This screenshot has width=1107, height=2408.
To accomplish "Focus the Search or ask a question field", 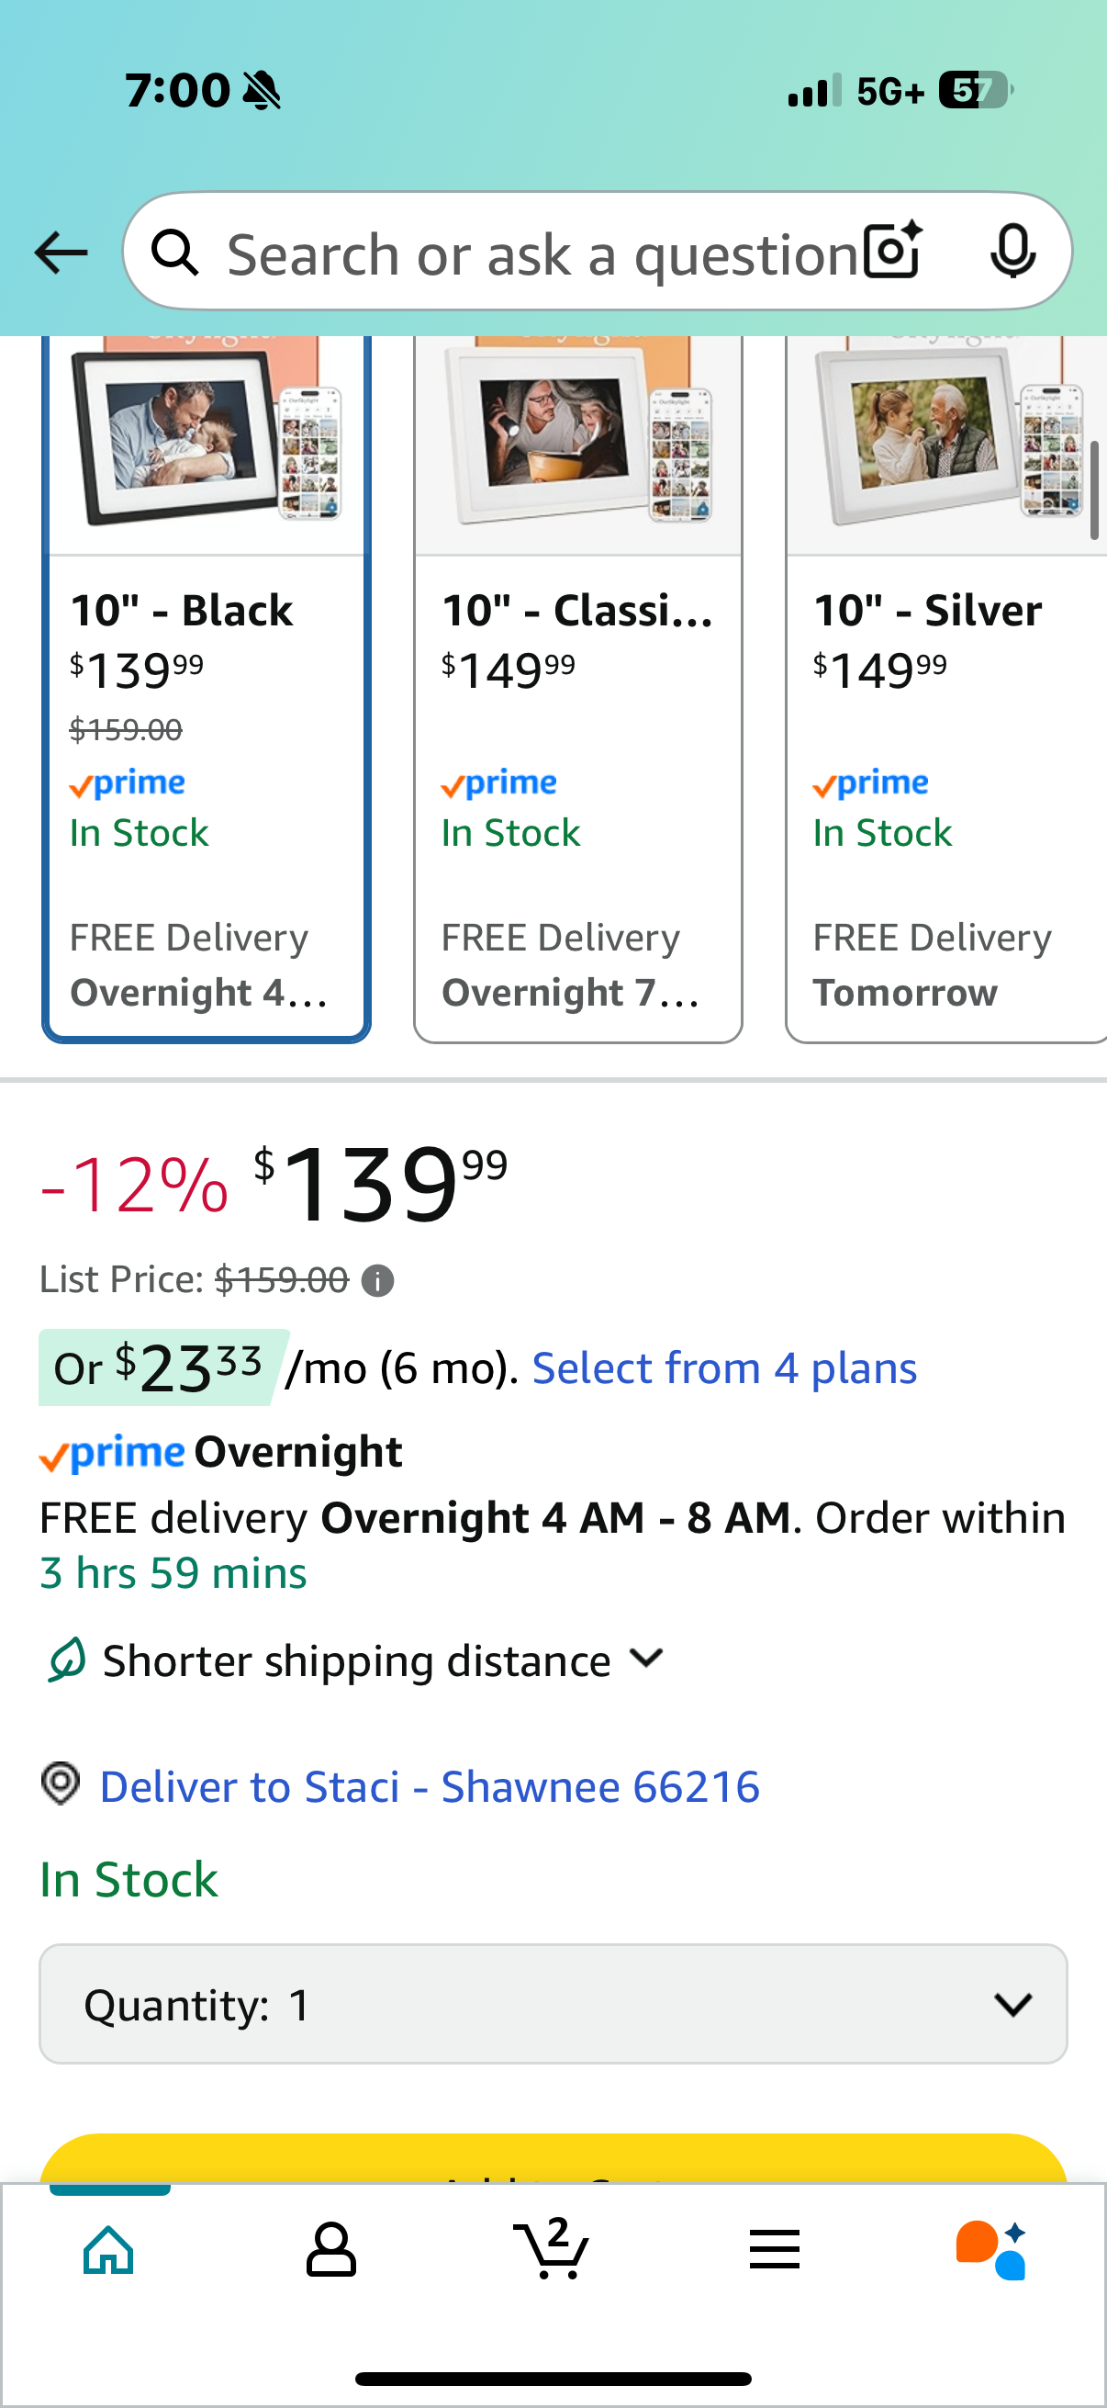I will pos(542,253).
